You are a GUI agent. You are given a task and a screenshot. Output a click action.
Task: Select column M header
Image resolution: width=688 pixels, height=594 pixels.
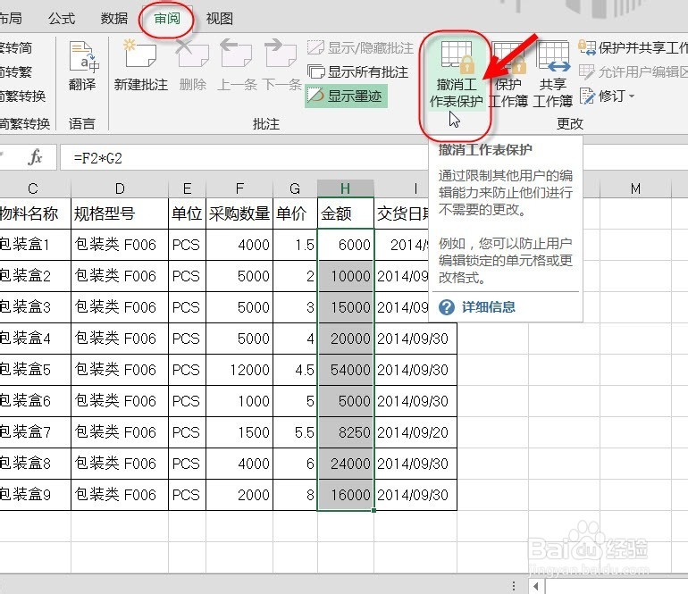636,188
